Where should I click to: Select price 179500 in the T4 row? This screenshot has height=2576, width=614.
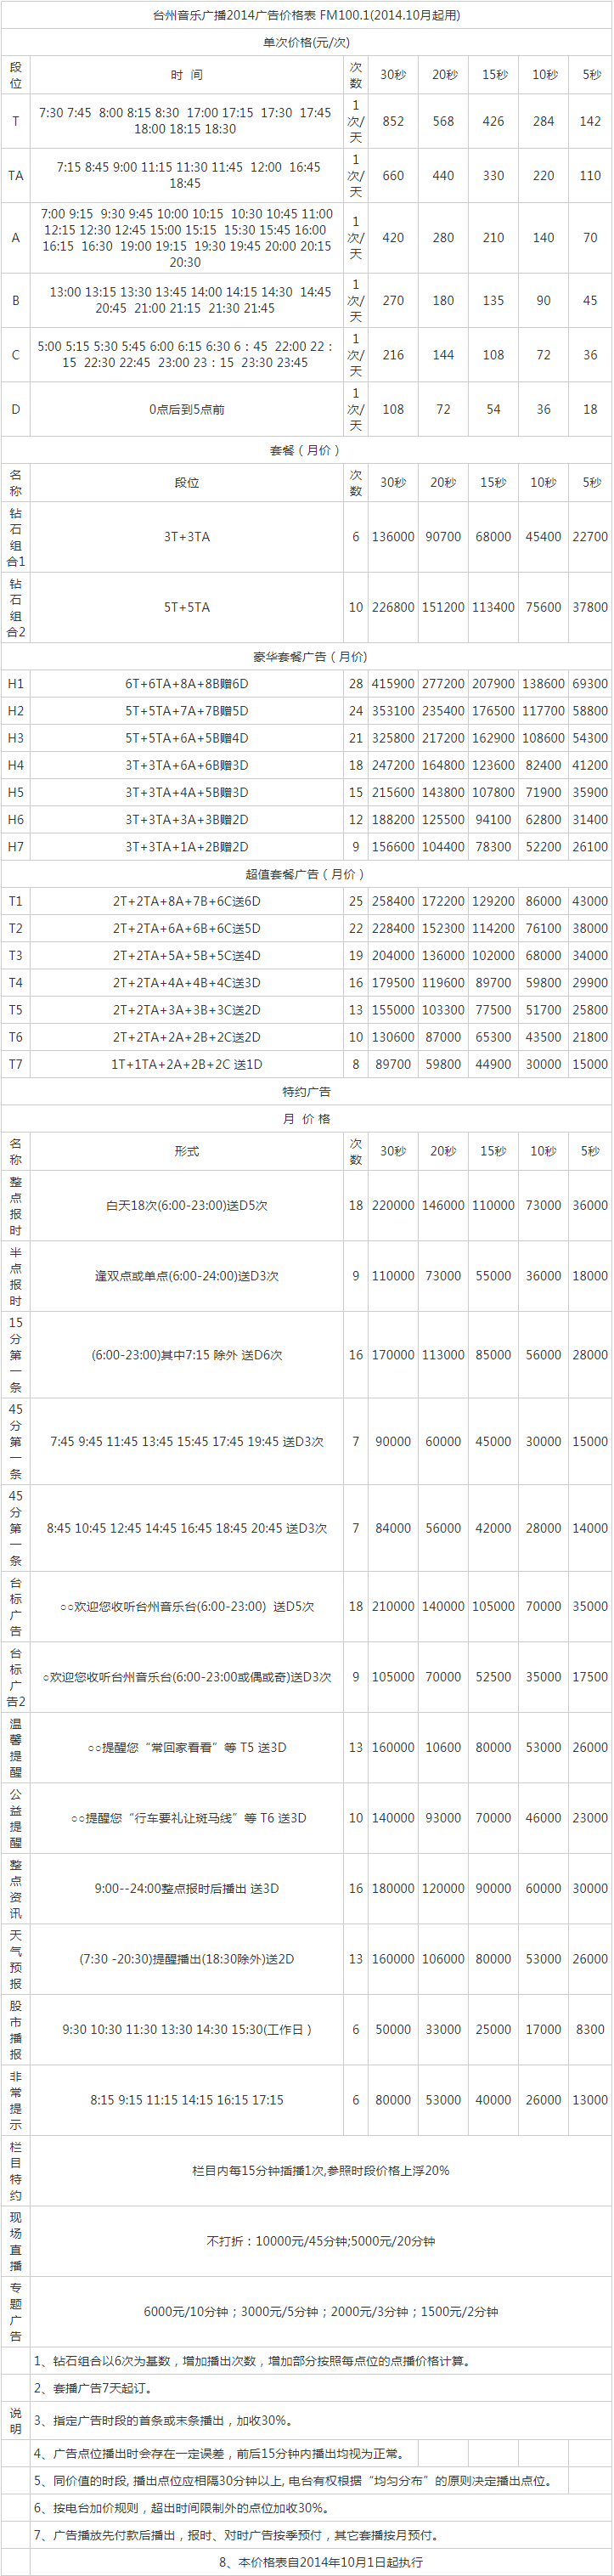tap(393, 983)
